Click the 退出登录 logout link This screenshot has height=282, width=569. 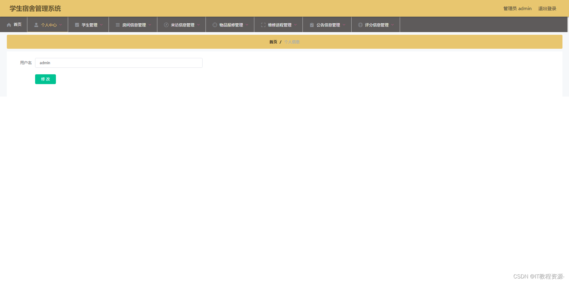coord(547,9)
